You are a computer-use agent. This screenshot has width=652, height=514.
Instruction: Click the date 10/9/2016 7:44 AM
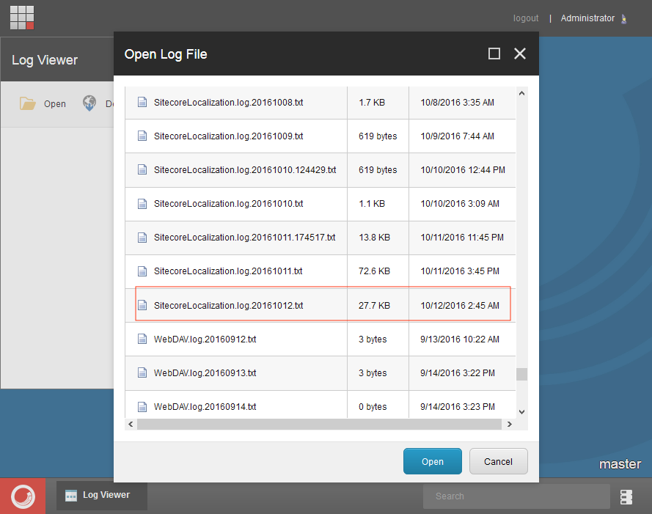point(458,136)
